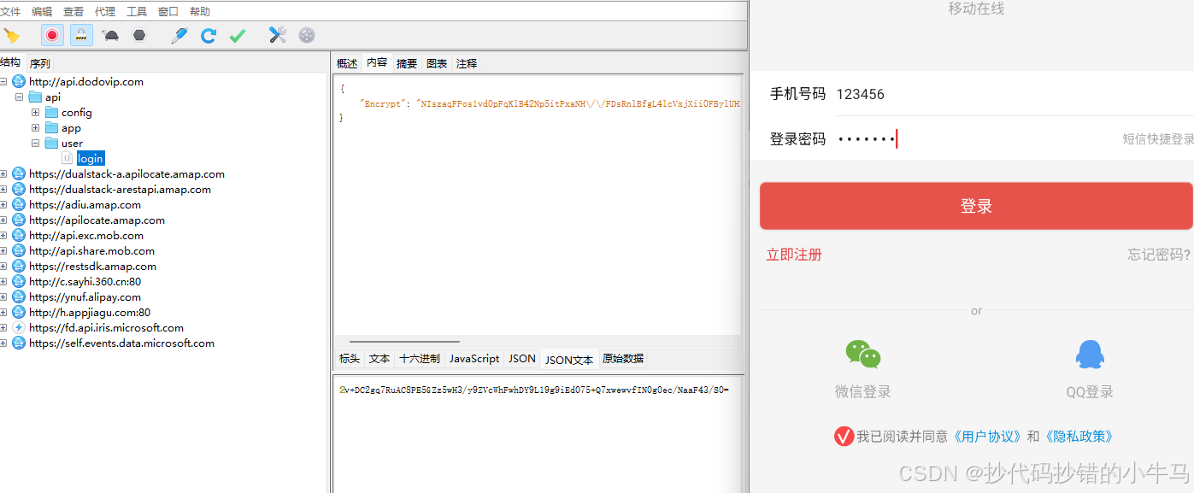The image size is (1194, 493).
Task: Click the 立即注册 link
Action: 794,255
